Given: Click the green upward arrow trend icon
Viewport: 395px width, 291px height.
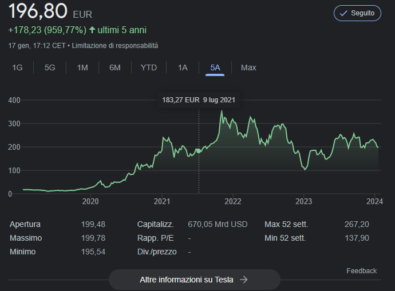Looking at the screenshot, I should coord(92,30).
